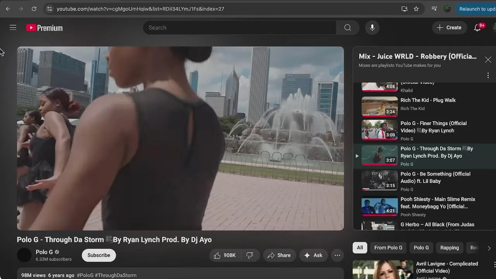Go to YouTube Premium home logo
The image size is (496, 279).
[x=44, y=28]
